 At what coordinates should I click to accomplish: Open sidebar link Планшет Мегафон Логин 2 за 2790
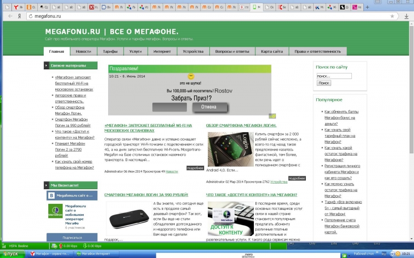click(70, 149)
